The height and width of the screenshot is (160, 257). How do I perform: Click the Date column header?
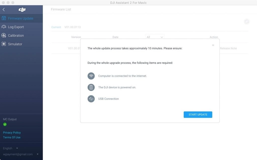(x=115, y=37)
